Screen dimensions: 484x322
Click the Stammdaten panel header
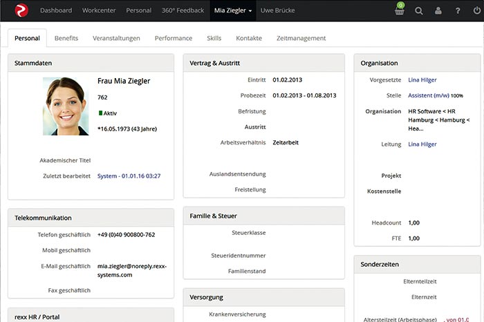[x=91, y=64]
